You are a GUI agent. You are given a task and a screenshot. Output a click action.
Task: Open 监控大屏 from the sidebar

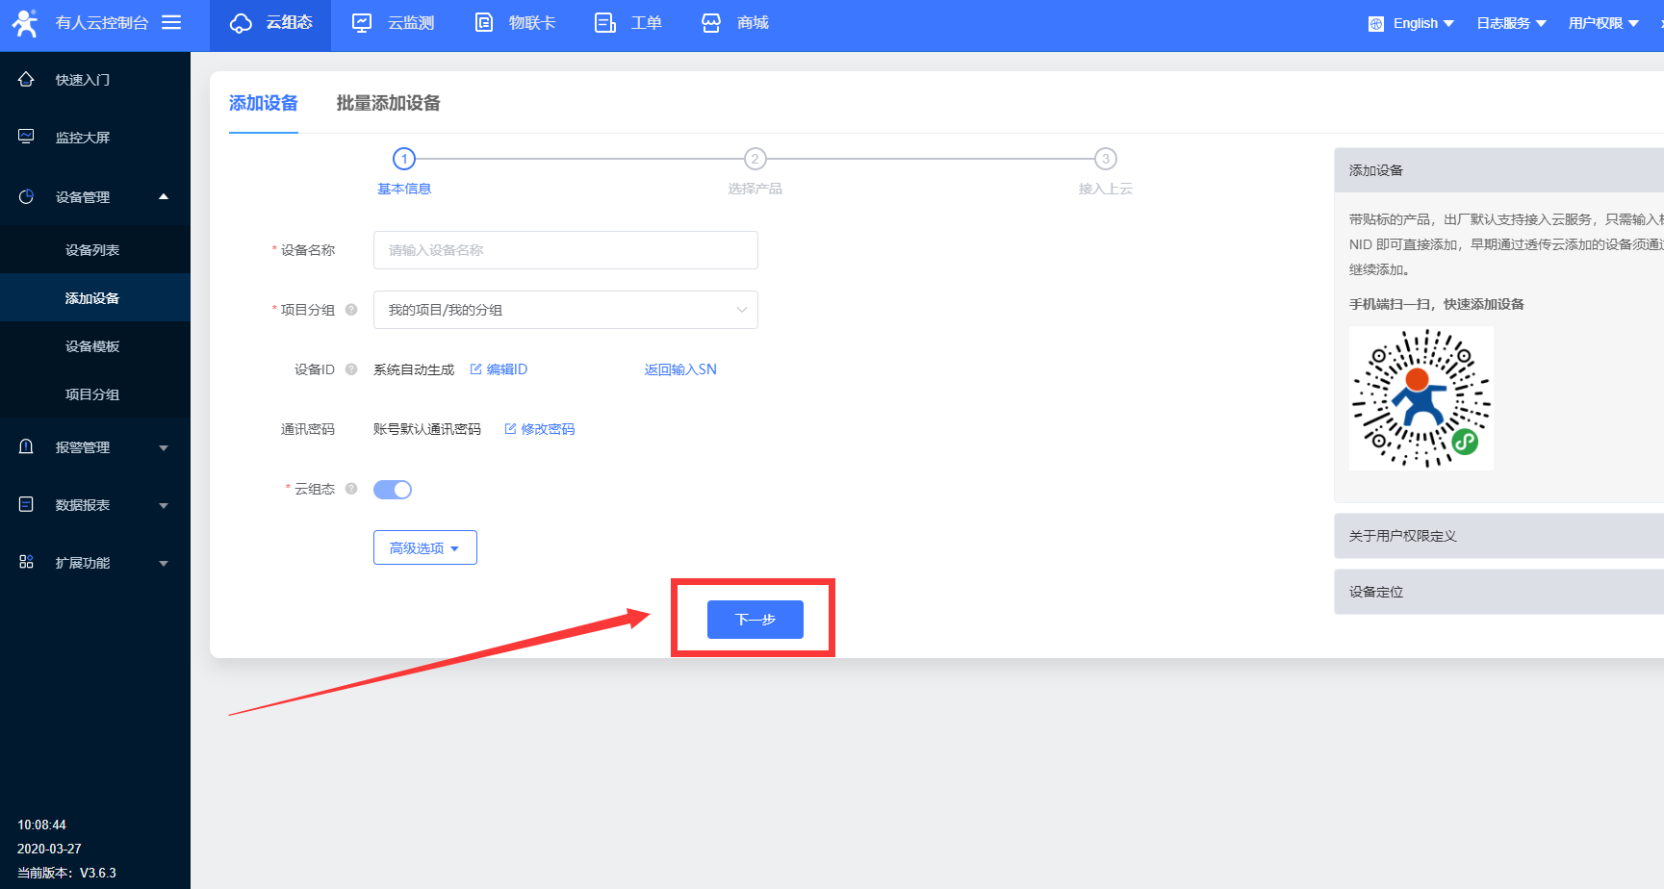[83, 138]
